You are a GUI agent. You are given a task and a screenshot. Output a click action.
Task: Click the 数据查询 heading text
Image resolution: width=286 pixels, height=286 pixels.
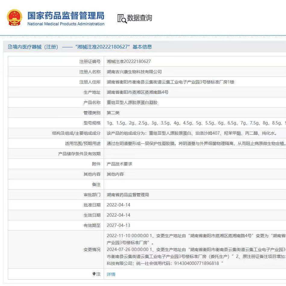point(140,18)
